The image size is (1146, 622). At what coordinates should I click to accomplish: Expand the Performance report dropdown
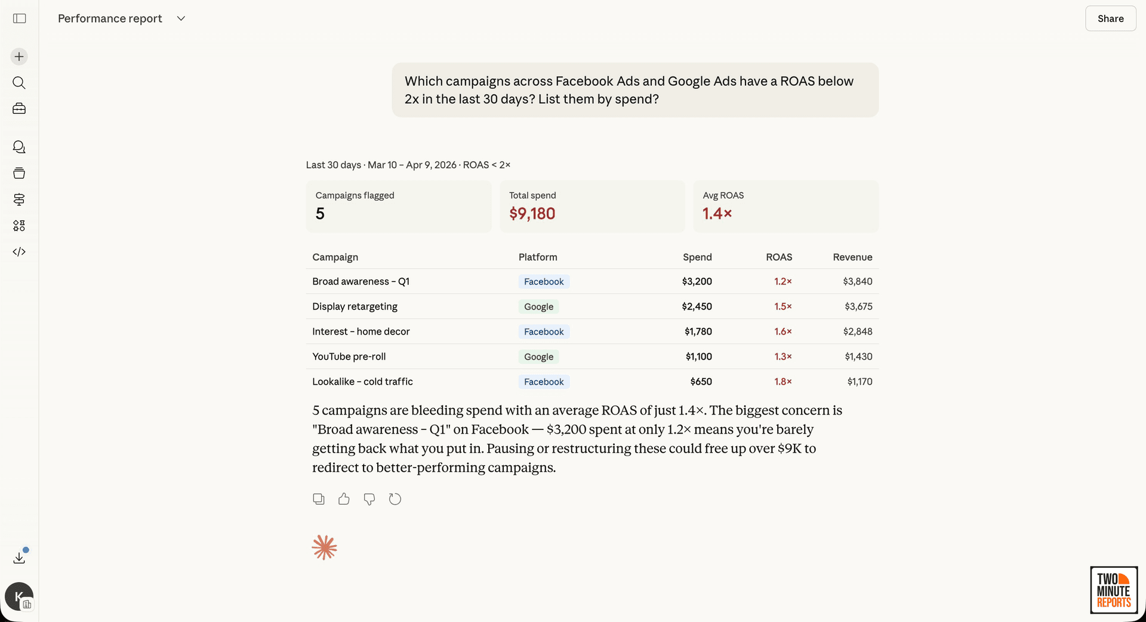181,18
